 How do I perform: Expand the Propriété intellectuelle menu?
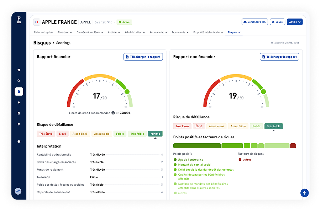(x=208, y=32)
